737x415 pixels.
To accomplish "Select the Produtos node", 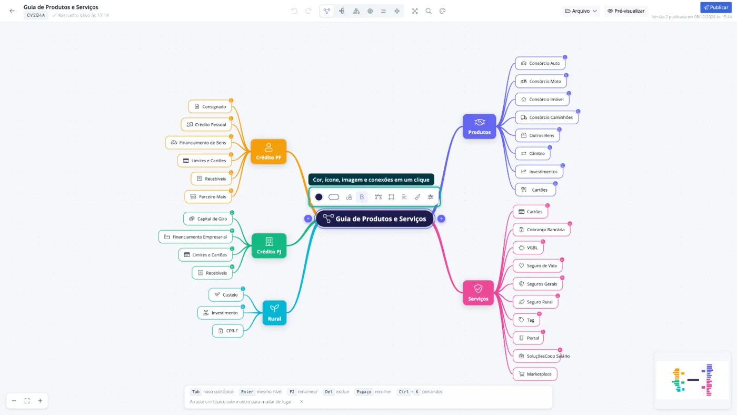I will (x=480, y=126).
